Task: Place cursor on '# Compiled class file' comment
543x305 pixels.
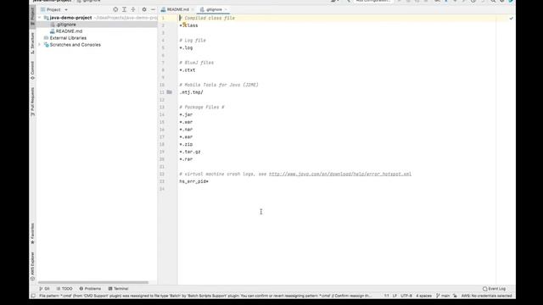Action: coord(207,18)
